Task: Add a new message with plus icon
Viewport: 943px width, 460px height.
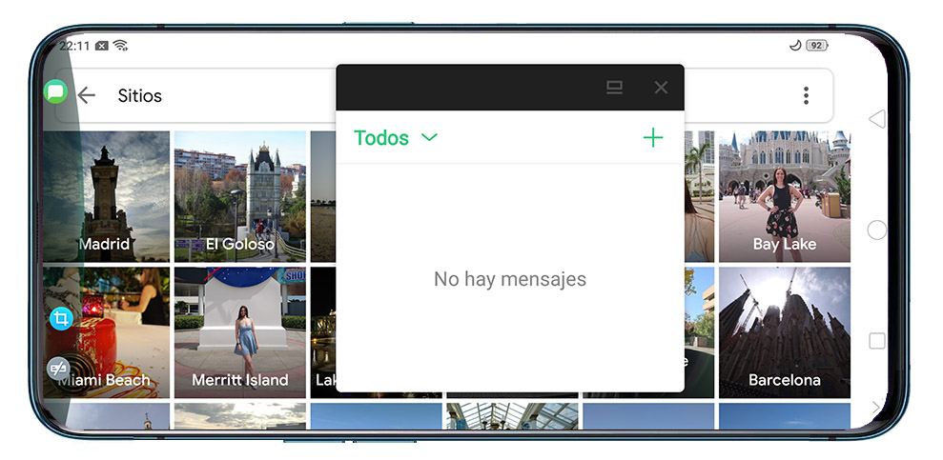Action: coord(652,137)
